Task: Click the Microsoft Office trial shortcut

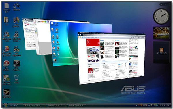Action: pos(7,80)
